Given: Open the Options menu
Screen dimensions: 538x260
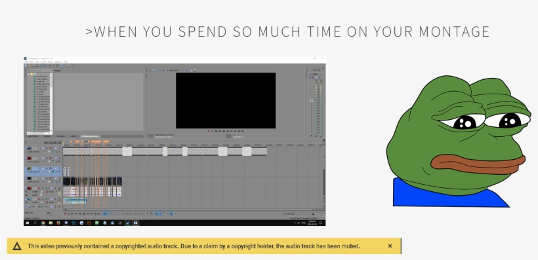Looking at the screenshot, I should point(58,62).
